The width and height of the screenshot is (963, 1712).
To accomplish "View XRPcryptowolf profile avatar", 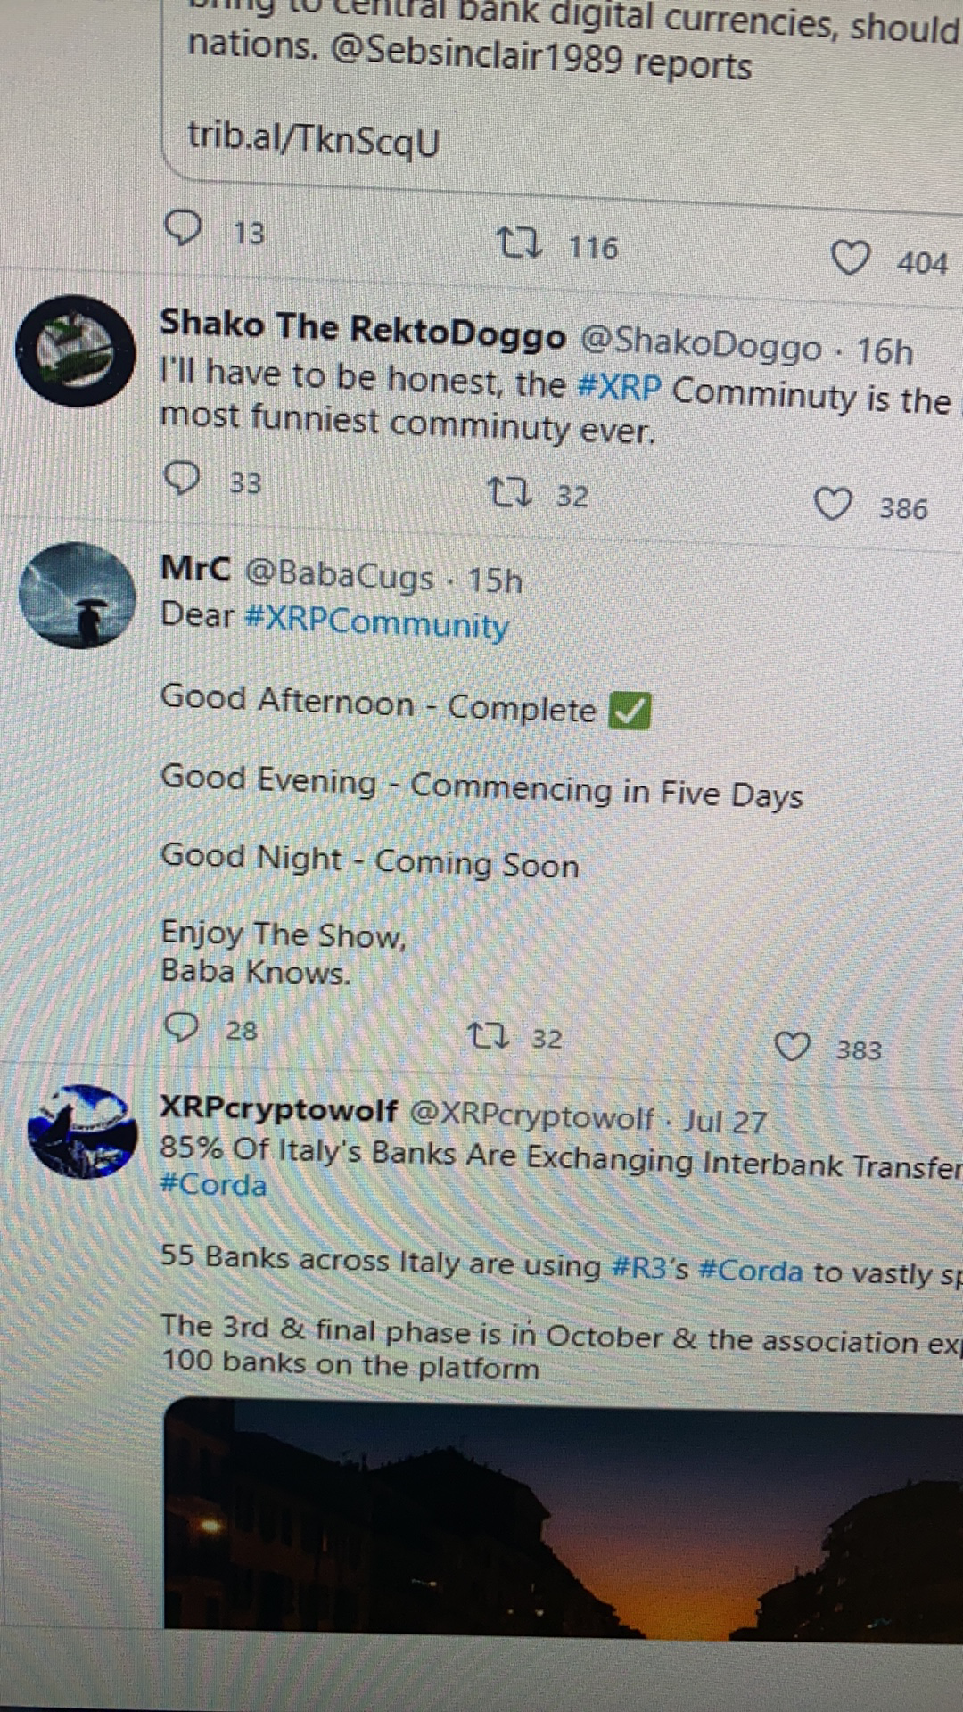I will click(x=82, y=1132).
